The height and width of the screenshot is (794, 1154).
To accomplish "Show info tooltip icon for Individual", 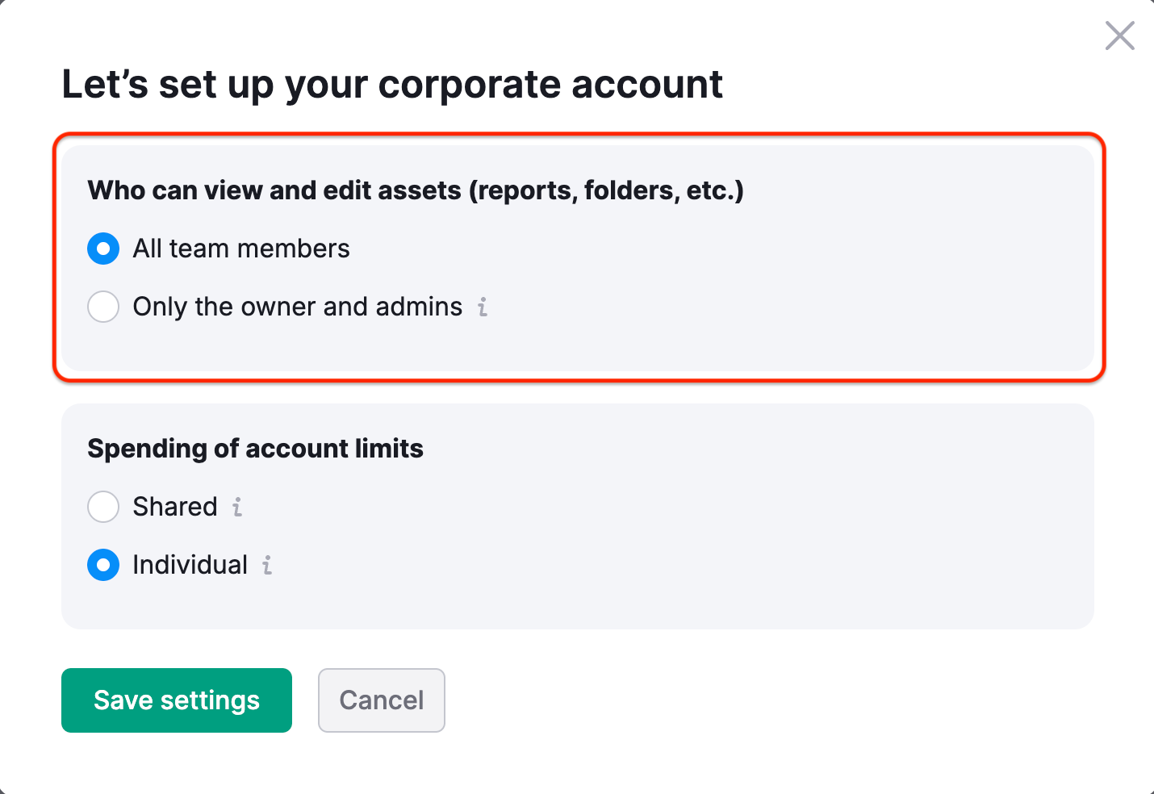I will [x=267, y=565].
